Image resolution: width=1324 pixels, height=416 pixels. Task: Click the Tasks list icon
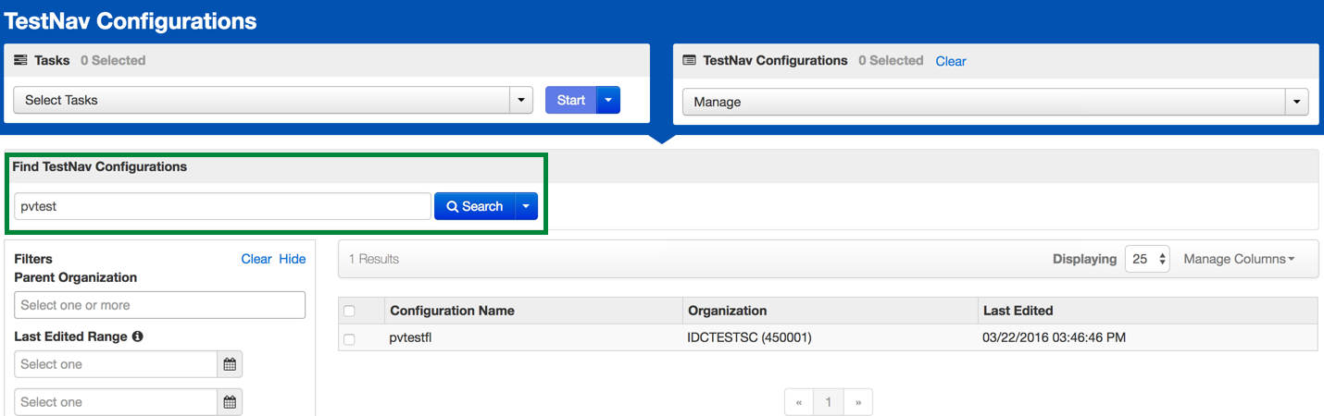coord(20,60)
